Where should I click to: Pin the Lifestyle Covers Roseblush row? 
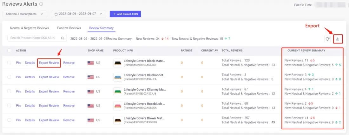pyautogui.click(x=18, y=106)
